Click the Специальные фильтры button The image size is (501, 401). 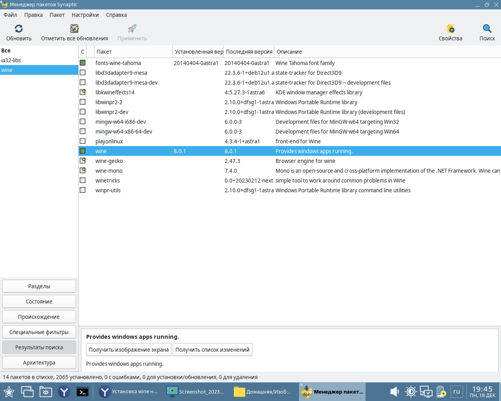click(x=39, y=332)
